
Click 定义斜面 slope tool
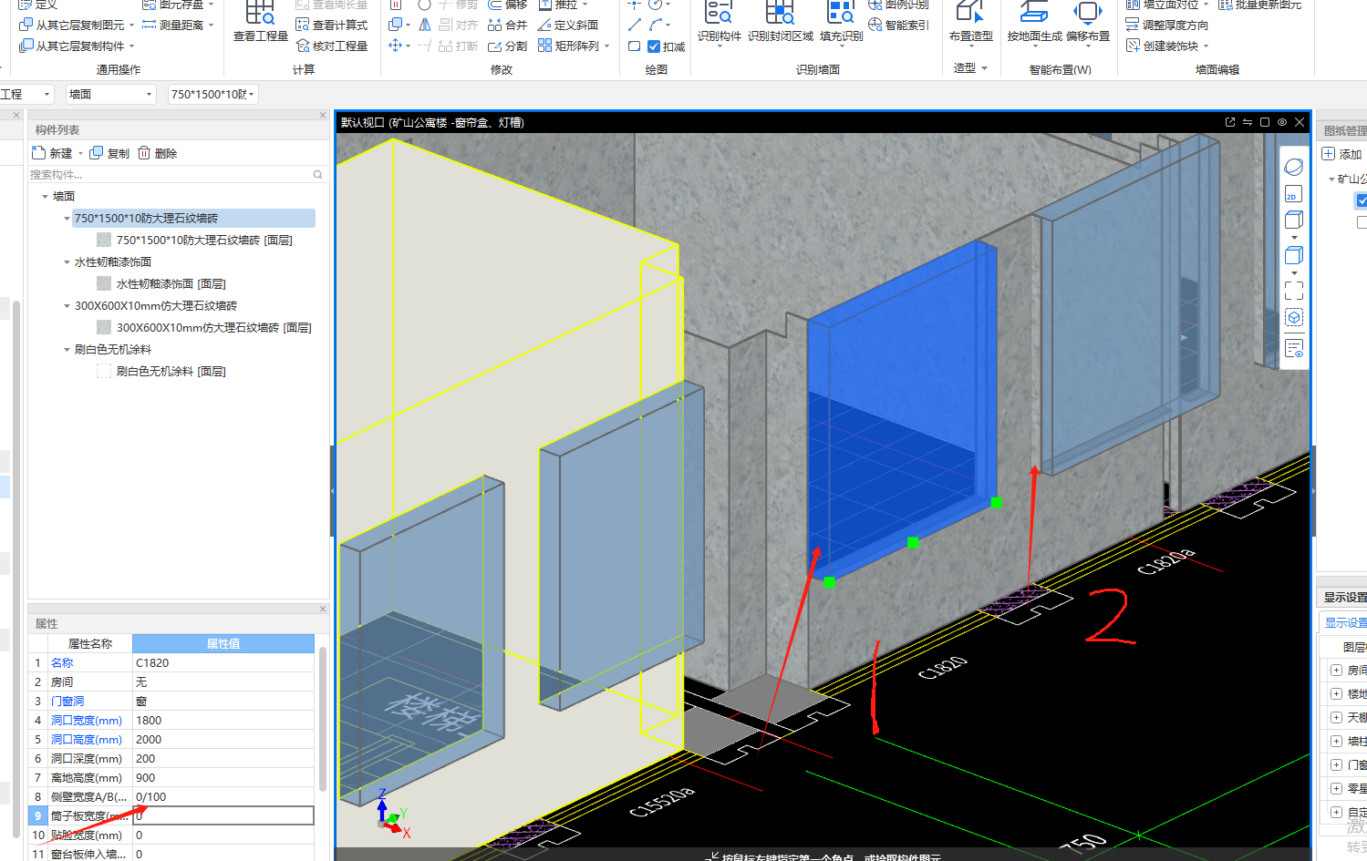pyautogui.click(x=568, y=25)
